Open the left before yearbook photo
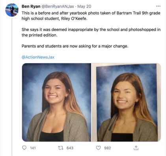166x156 pixels. (56, 102)
